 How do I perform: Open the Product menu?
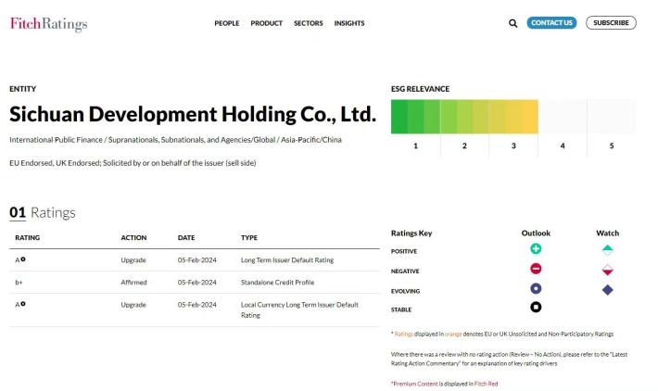click(266, 23)
